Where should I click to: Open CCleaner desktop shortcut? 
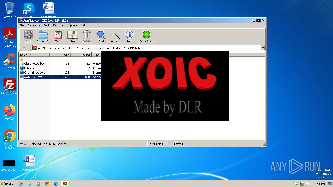[x=9, y=61]
